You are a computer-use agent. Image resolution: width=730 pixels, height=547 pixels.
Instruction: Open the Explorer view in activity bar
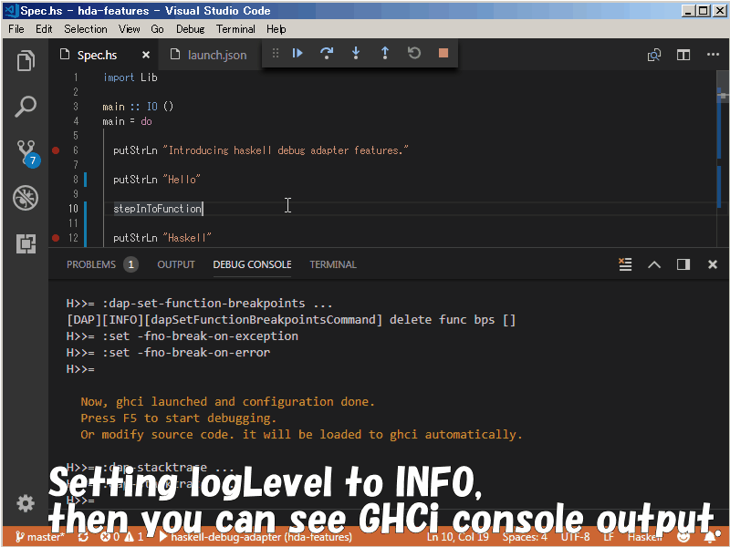(x=26, y=60)
